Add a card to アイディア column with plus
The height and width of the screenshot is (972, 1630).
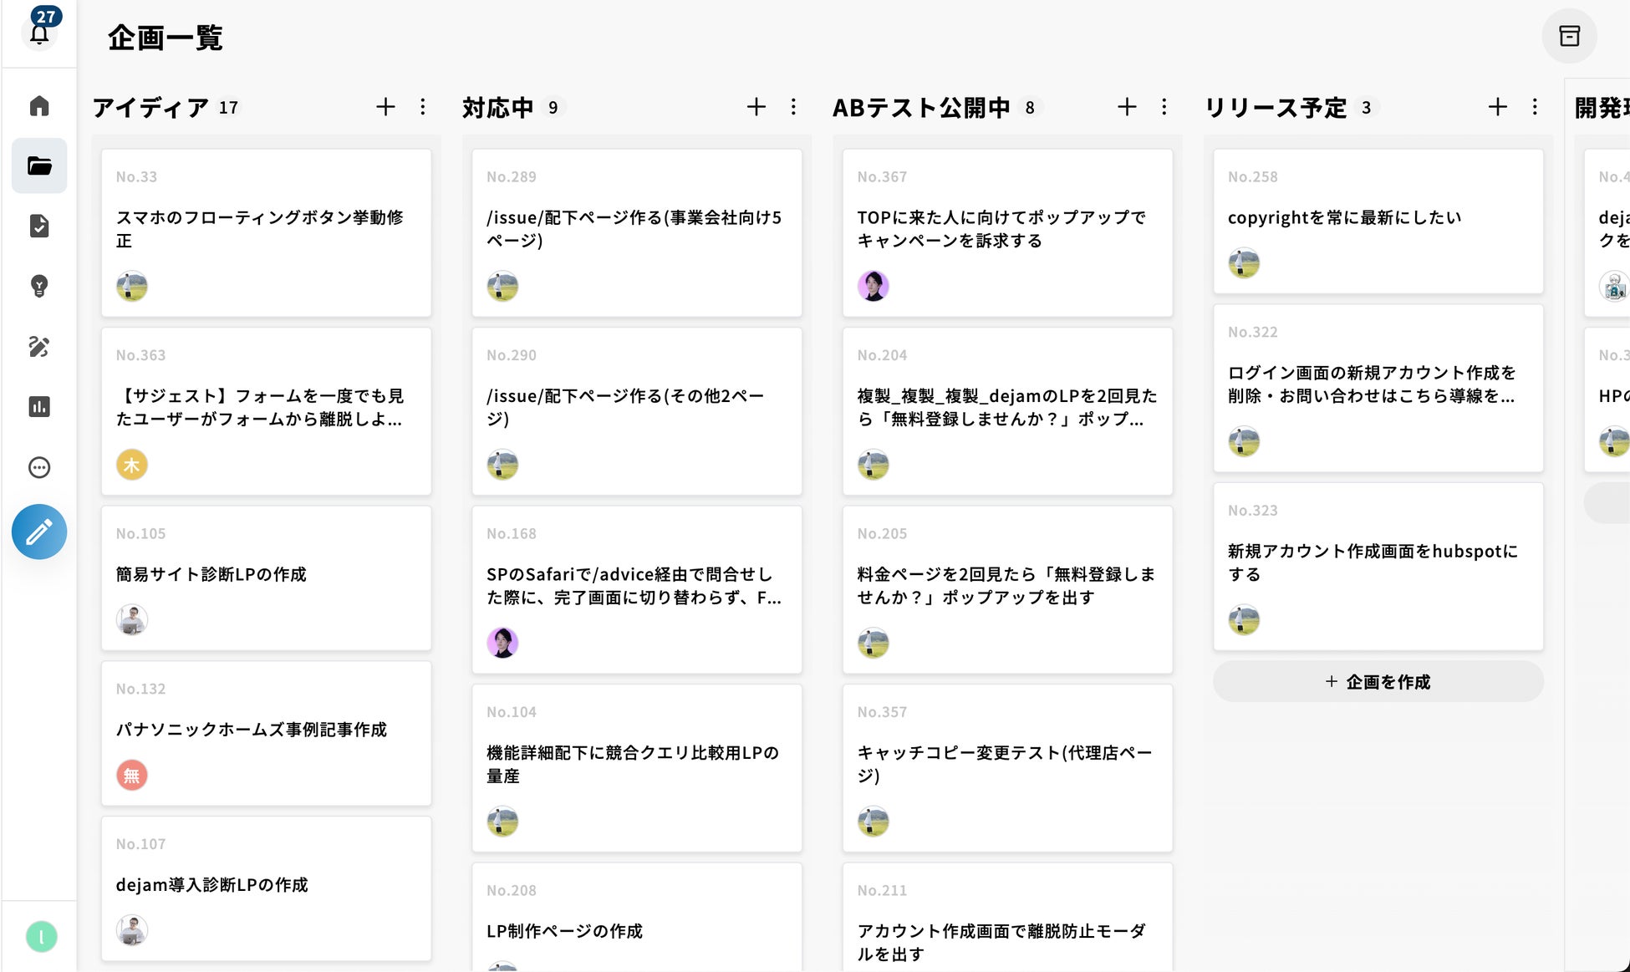point(385,107)
